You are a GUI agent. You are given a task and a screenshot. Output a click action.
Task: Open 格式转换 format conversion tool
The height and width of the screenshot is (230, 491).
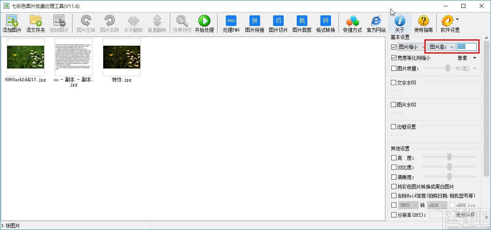325,24
